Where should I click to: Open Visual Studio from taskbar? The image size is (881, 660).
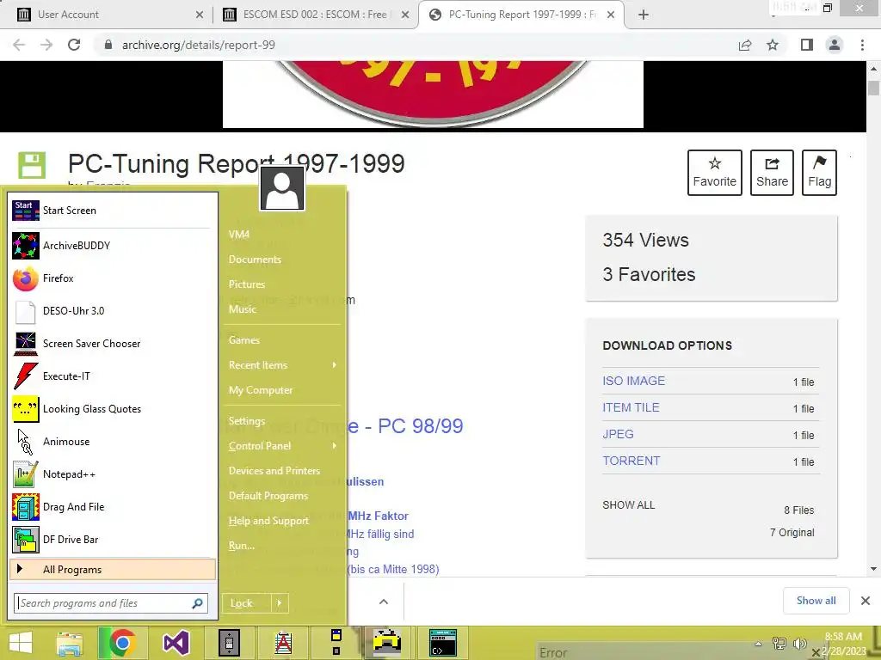pyautogui.click(x=176, y=643)
